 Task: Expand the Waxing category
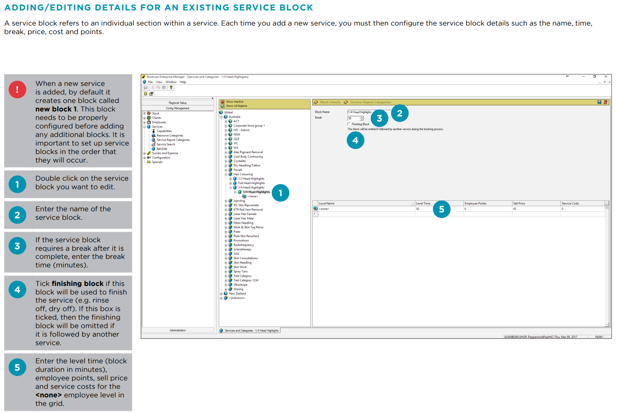click(226, 289)
